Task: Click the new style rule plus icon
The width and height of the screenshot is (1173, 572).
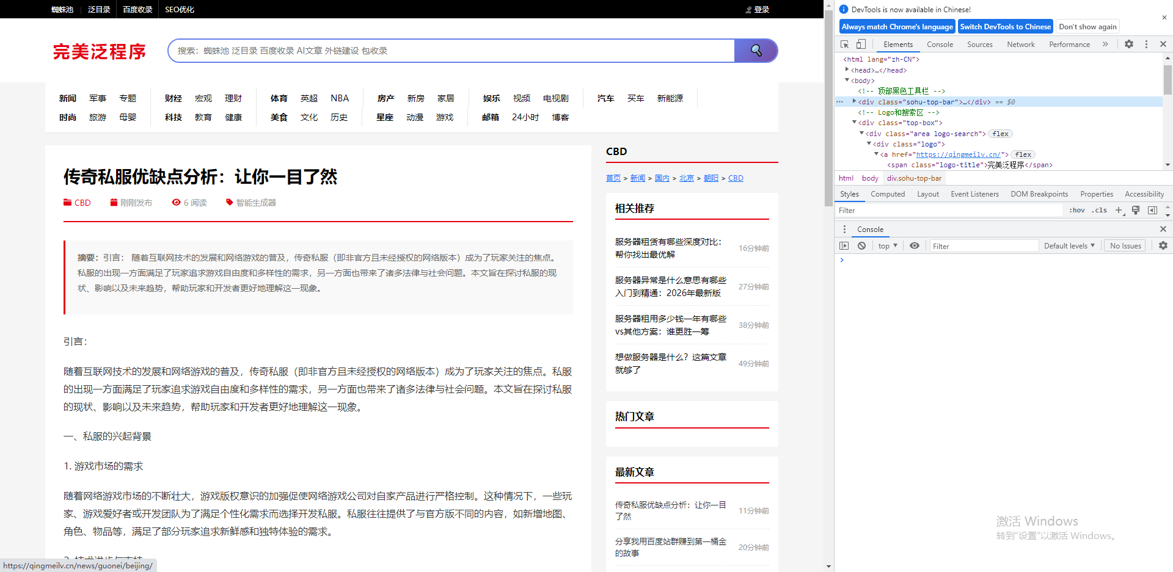Action: pyautogui.click(x=1119, y=210)
